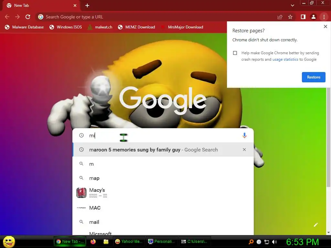331x248 pixels.
Task: Click the volume speaker tray icon
Action: point(274,242)
